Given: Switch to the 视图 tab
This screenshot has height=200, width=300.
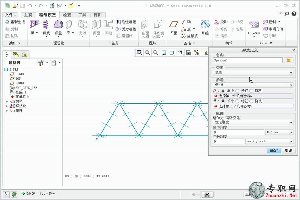Looking at the screenshot, I should (97, 15).
